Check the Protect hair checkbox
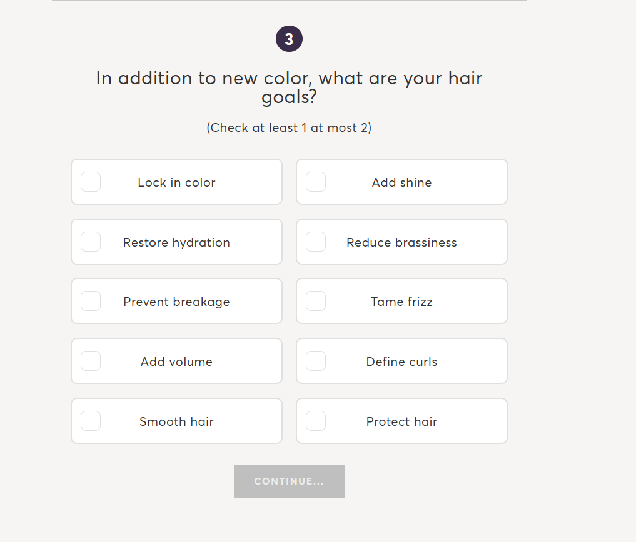This screenshot has width=636, height=542. coord(316,421)
